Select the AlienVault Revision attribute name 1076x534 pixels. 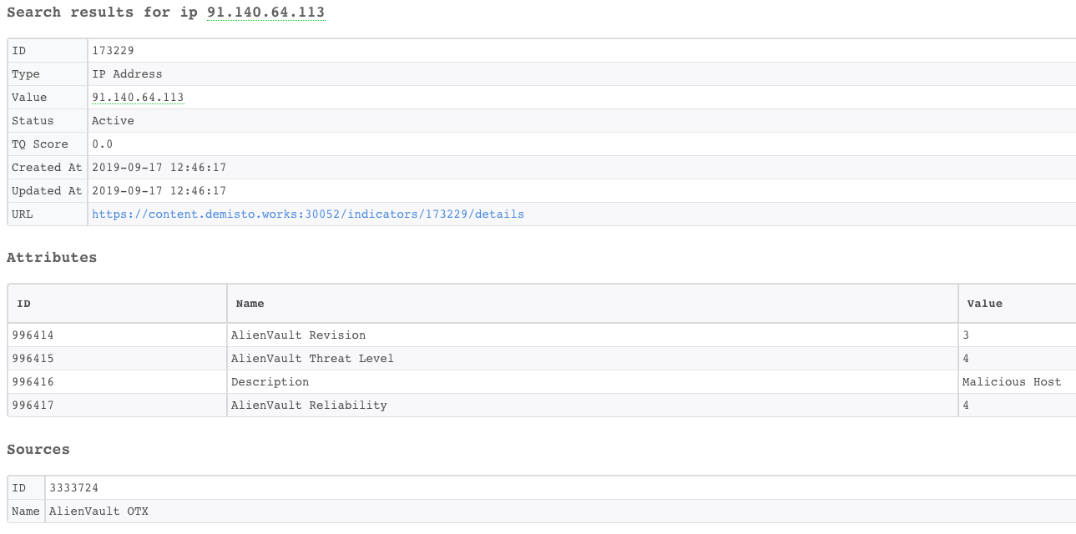pos(298,335)
